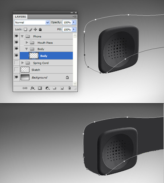This screenshot has height=183, width=164.
Task: Click the Fill value field
Action: [x=67, y=30]
